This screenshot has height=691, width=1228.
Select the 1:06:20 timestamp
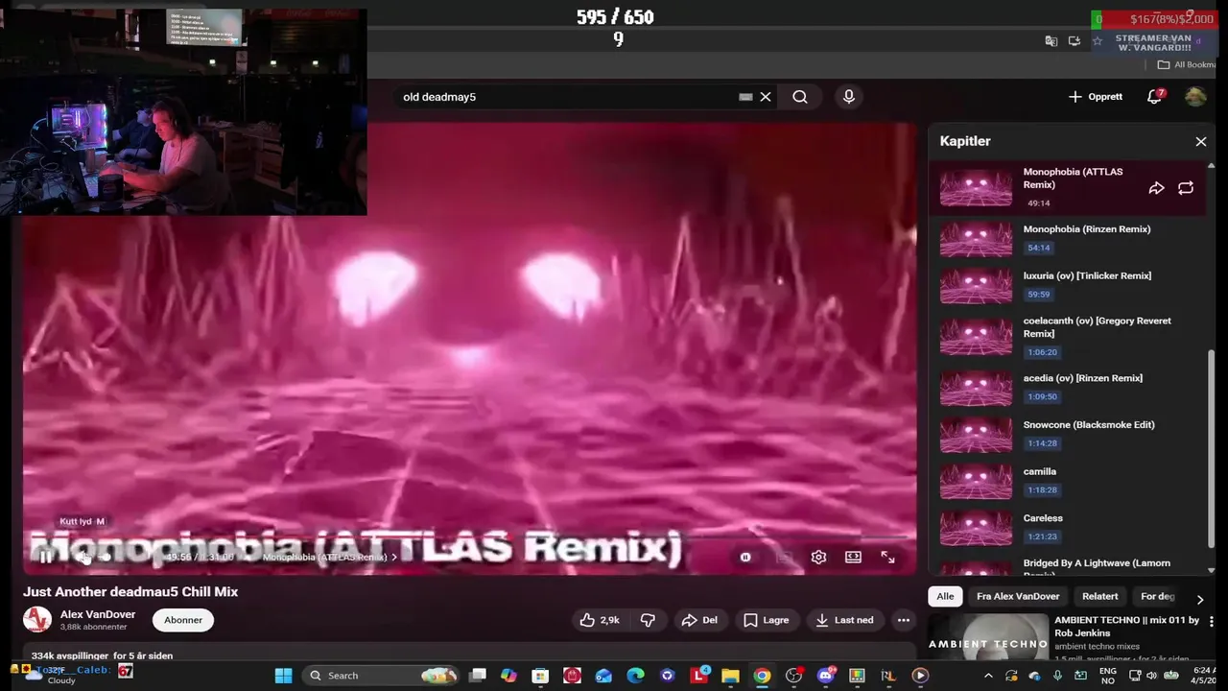tap(1042, 352)
